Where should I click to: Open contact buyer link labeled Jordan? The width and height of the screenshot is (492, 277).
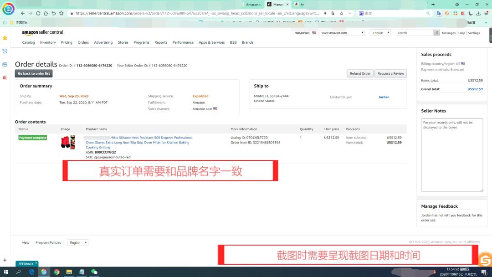point(384,97)
